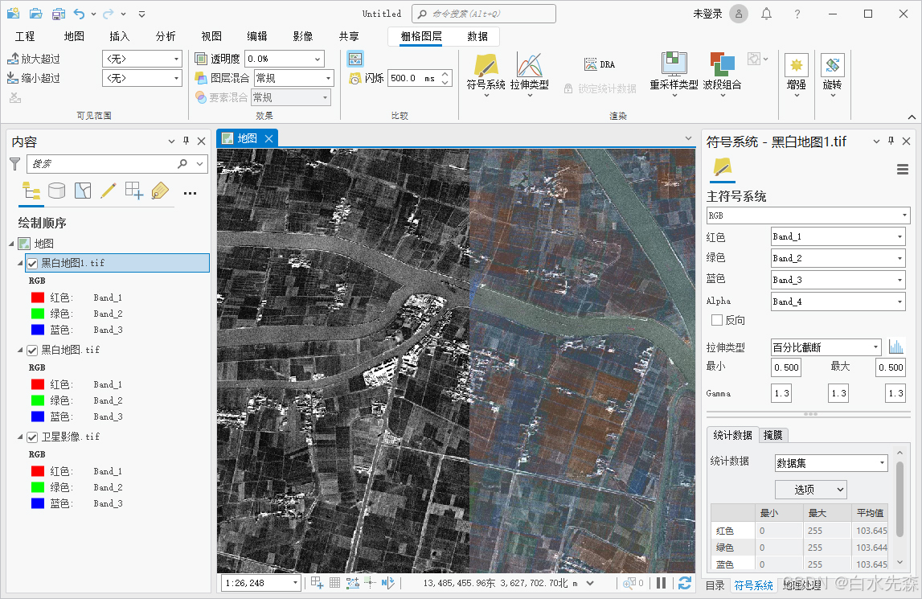Screen dimensions: 922x599
Task: Switch to the 掩膜 tab
Action: pos(772,435)
